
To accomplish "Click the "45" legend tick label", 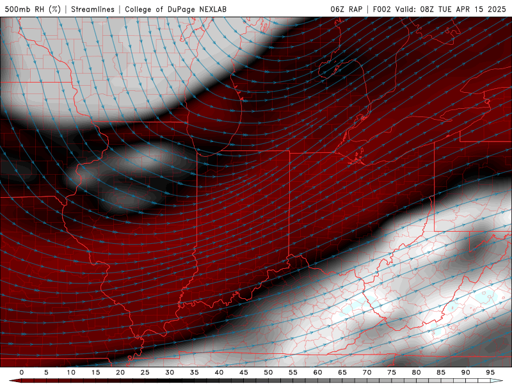I will 244,372.
